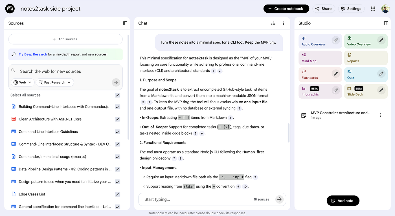The width and height of the screenshot is (395, 216).
Task: Click the Share button
Action: (x=323, y=9)
